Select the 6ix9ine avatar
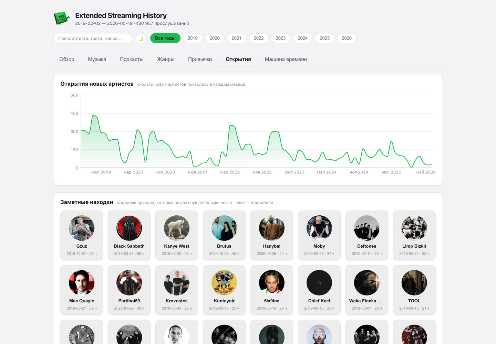The width and height of the screenshot is (496, 344). (x=272, y=283)
